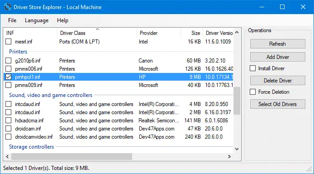This screenshot has width=314, height=174.
Task: Click the Ports (COM & LPT) class cell
Action: pos(80,42)
